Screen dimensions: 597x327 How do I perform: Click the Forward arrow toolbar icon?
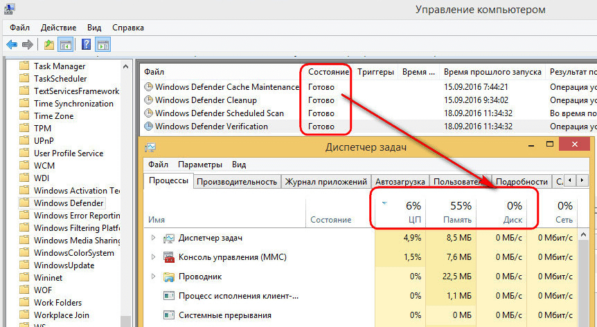[28, 45]
